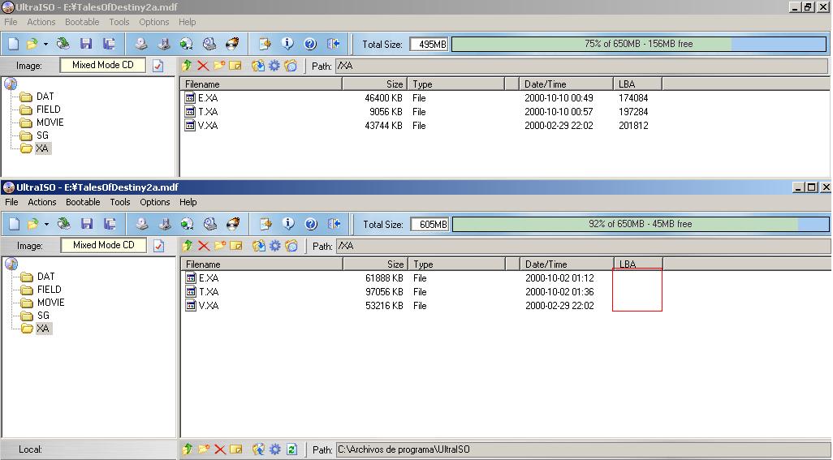Click Local path field C:\Archivos de programa\UltraISO
This screenshot has width=833, height=460.
(x=582, y=449)
